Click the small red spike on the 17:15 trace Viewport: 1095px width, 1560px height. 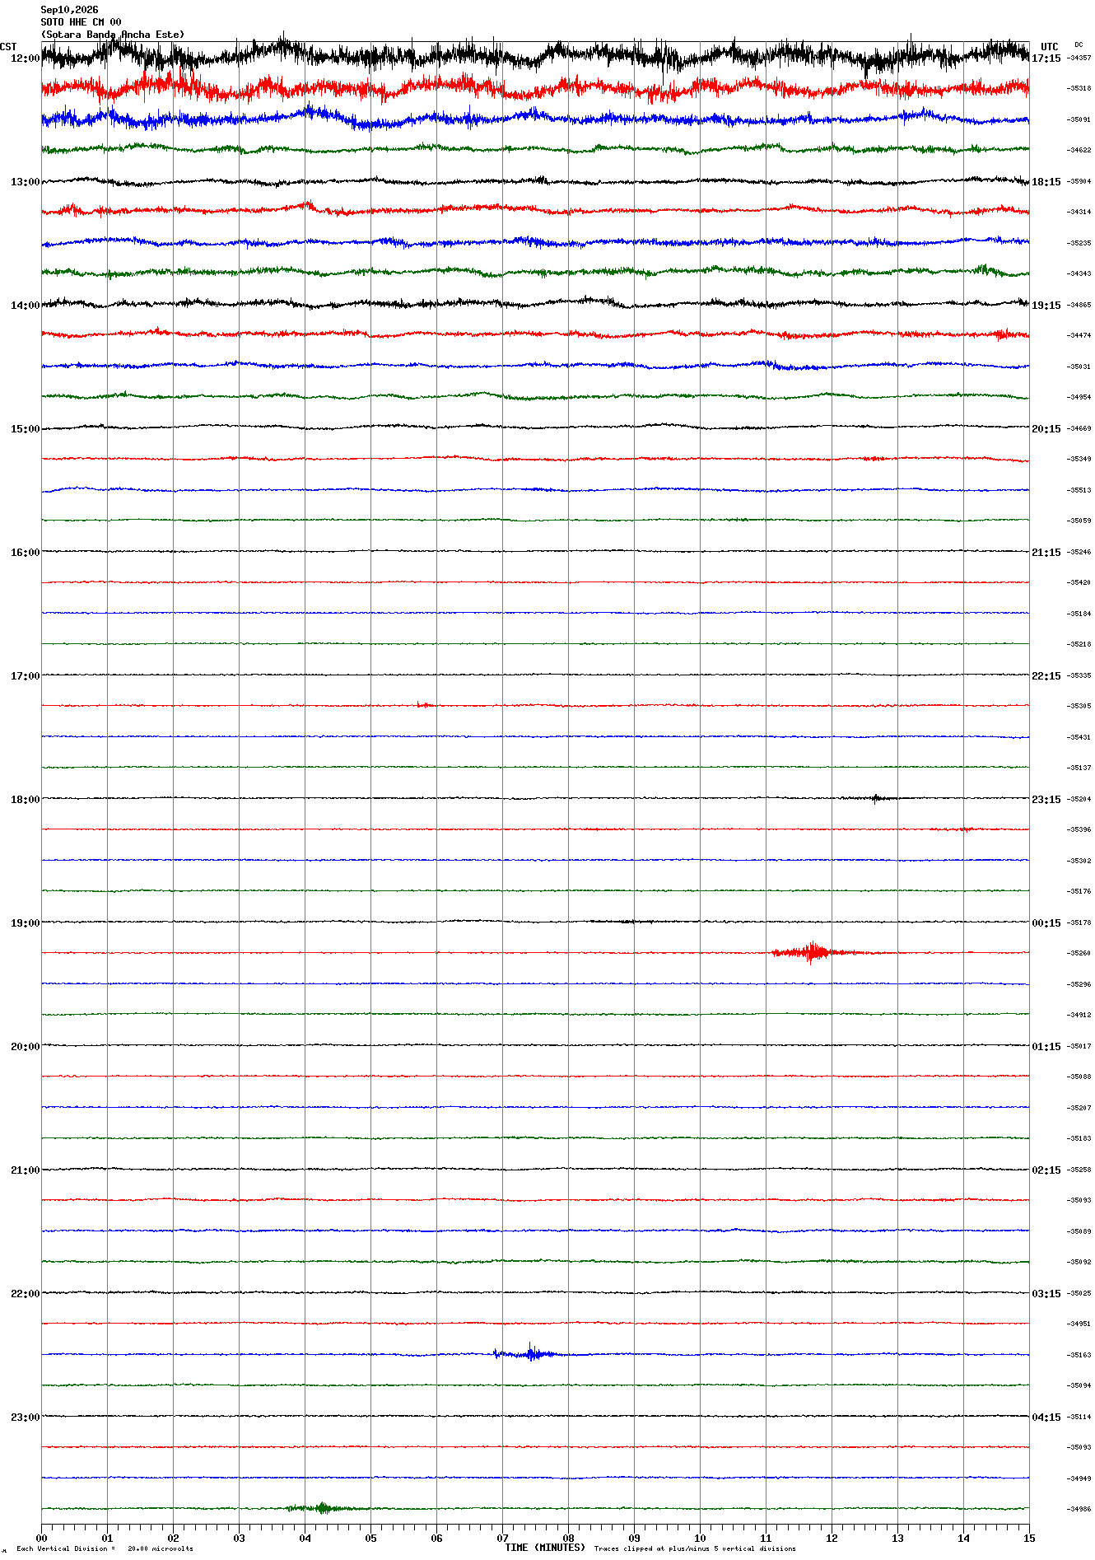click(x=423, y=704)
